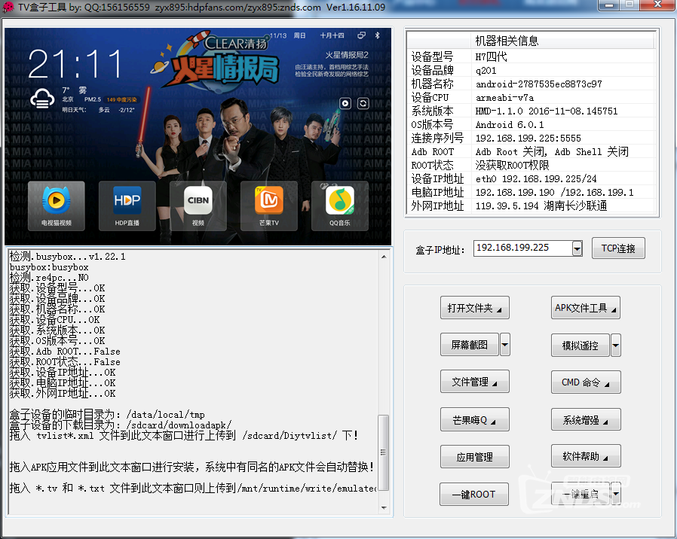
Task: Select the 电脑IP地址 row value
Action: click(555, 192)
